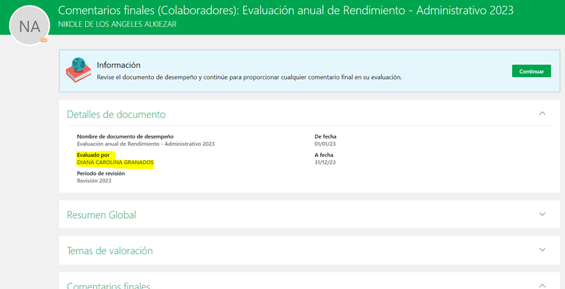Collapse the Comentarios finales section chevron
This screenshot has width=565, height=289.
tap(542, 285)
